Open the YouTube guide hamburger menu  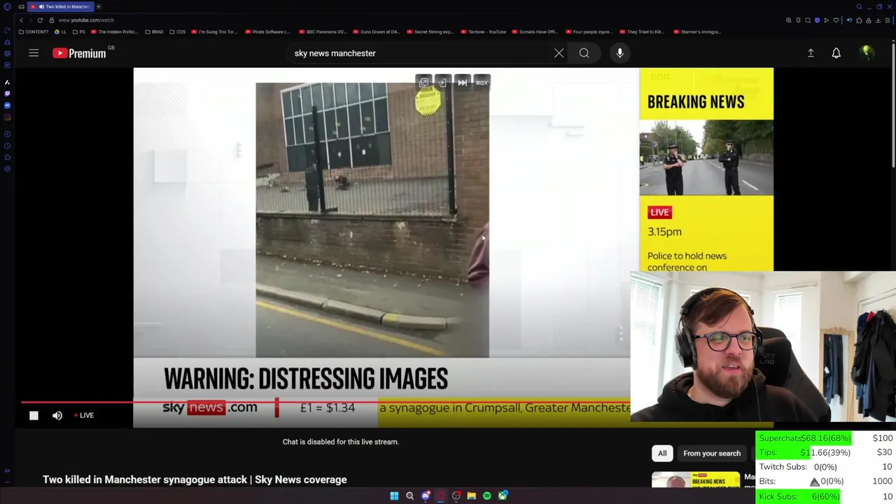(x=34, y=53)
